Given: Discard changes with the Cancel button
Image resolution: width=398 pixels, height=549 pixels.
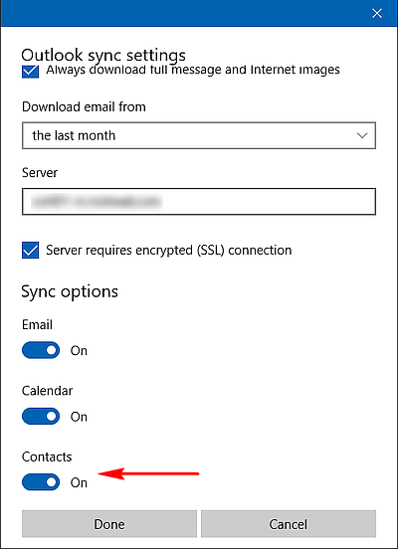Looking at the screenshot, I should [x=289, y=524].
